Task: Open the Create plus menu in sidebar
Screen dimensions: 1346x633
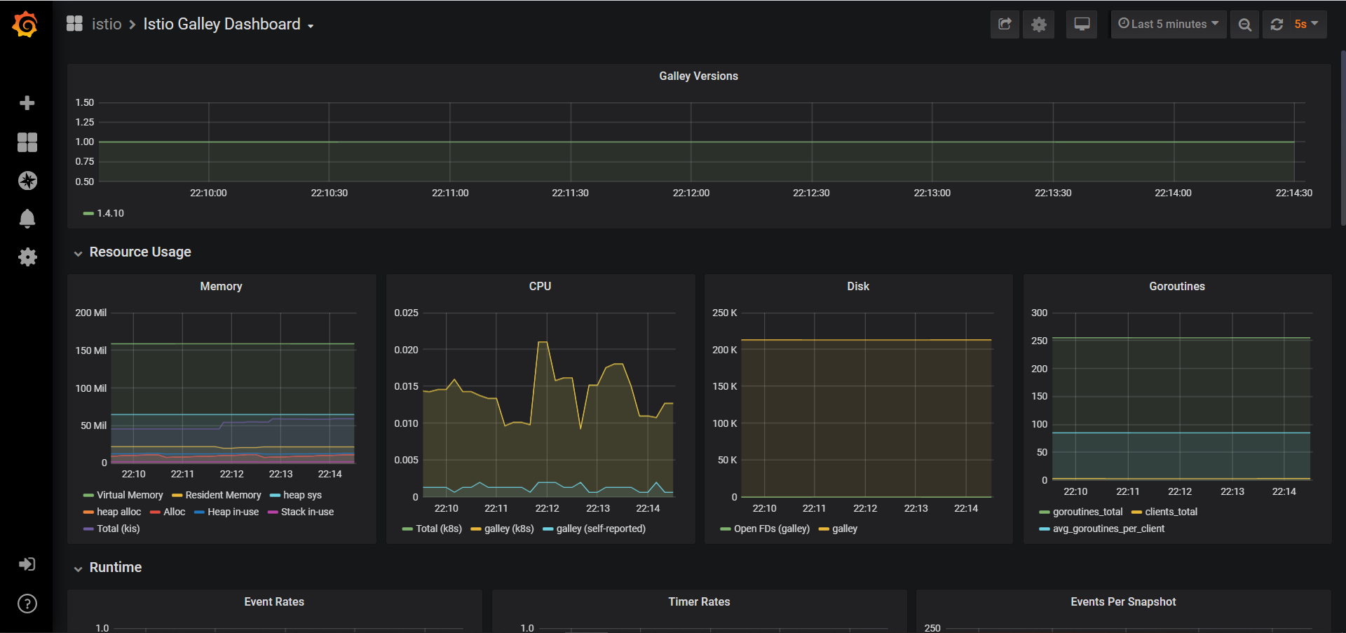Action: pos(27,103)
